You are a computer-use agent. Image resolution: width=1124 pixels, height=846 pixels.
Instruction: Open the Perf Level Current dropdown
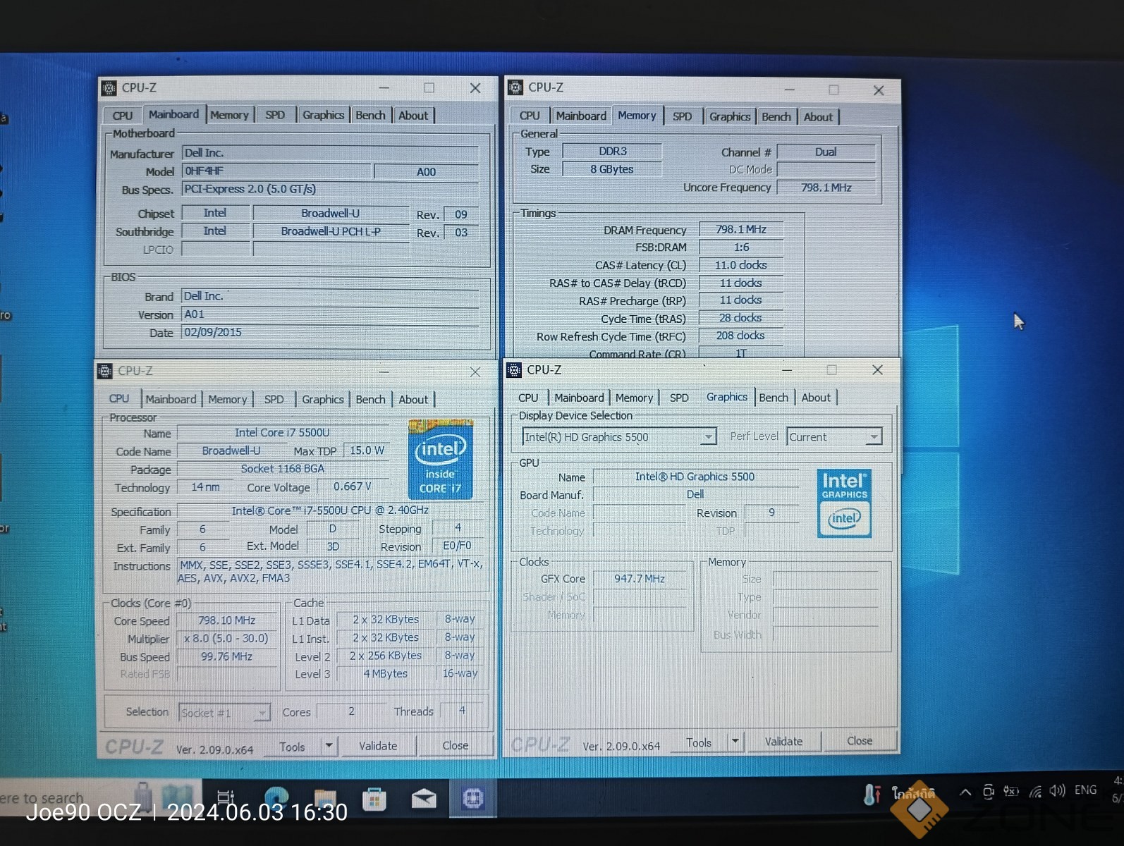(874, 437)
